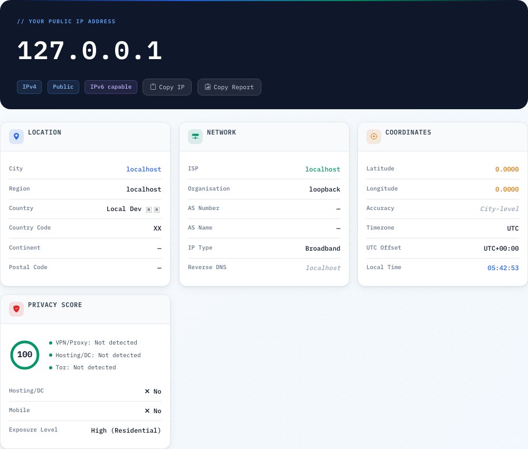The width and height of the screenshot is (528, 449).
Task: Click the AS Number label
Action: pos(203,208)
